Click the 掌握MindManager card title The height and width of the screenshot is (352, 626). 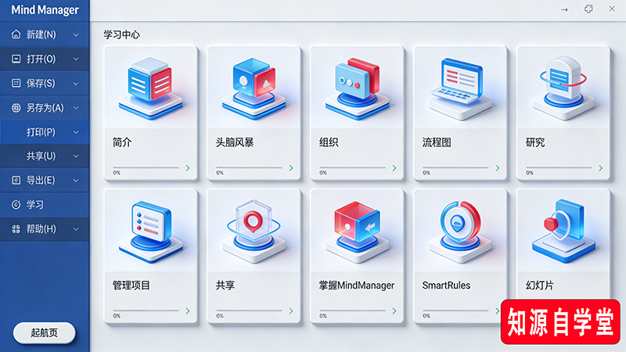[357, 286]
